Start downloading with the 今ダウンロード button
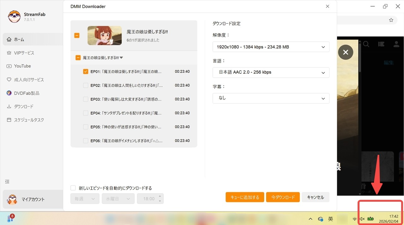The image size is (404, 225). (x=283, y=197)
